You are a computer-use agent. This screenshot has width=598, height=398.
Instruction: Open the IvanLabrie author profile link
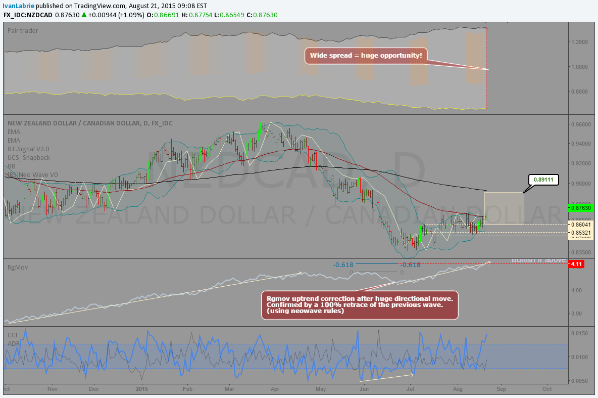[18, 6]
